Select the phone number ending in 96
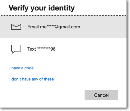 pyautogui.click(x=46, y=49)
